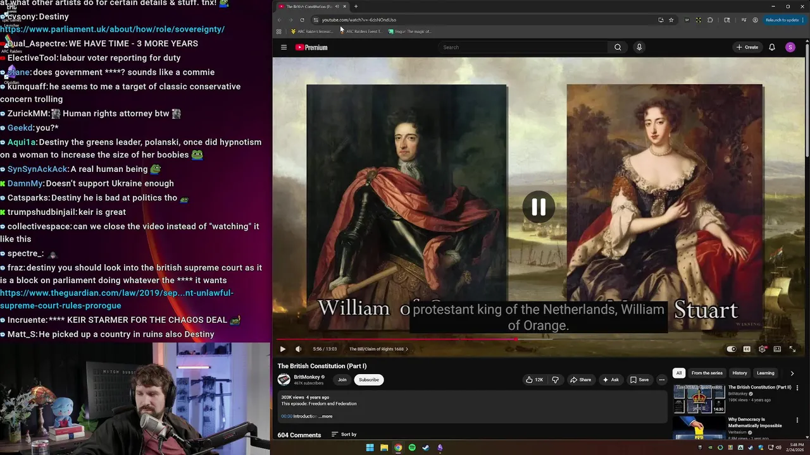The width and height of the screenshot is (810, 455).
Task: Open The British Constitution (Part II) thumbnail
Action: tap(699, 399)
